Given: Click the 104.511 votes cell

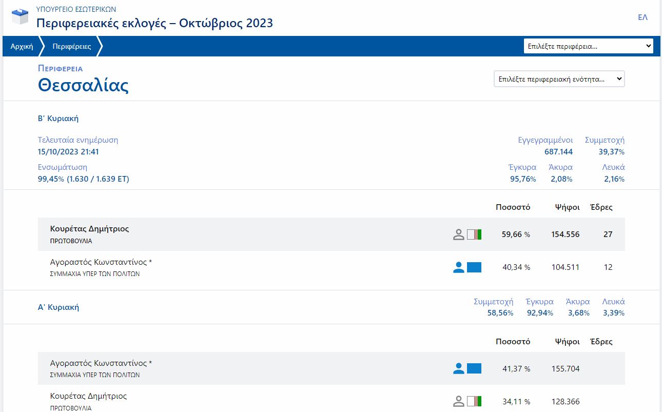Looking at the screenshot, I should click(566, 267).
